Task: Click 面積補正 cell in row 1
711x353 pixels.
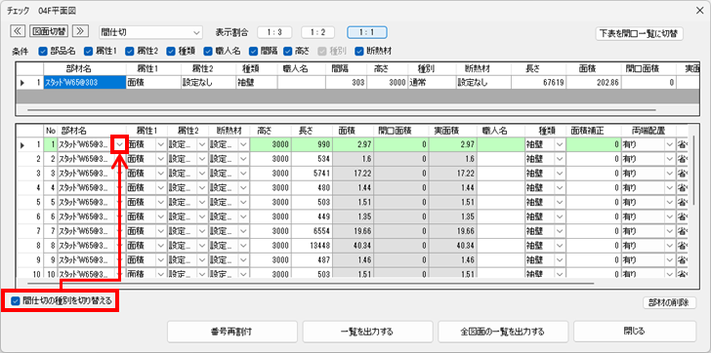Action: [594, 144]
